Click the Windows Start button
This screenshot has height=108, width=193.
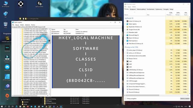2,106
